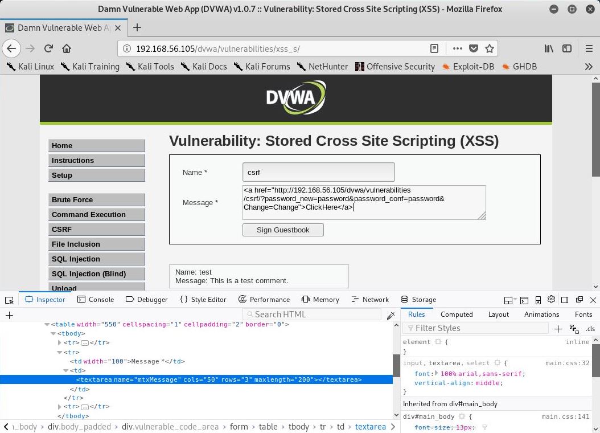The width and height of the screenshot is (600, 433).
Task: Open Animations tab in sidebar
Action: 541,314
